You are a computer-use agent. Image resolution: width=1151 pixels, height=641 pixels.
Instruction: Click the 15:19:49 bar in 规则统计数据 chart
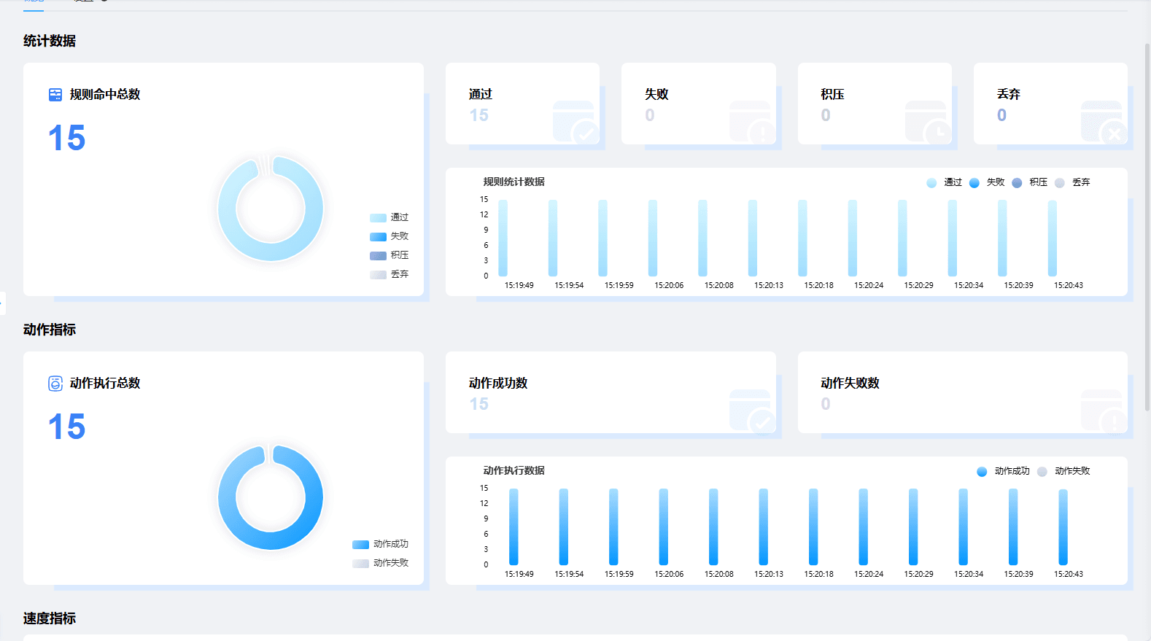503,238
